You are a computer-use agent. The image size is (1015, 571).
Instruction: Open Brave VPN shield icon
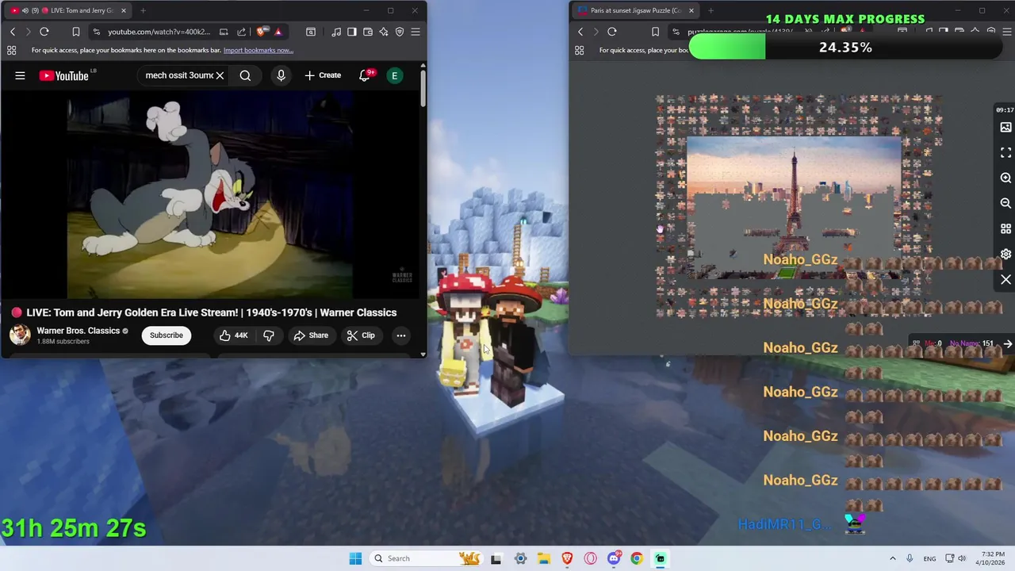pos(400,32)
